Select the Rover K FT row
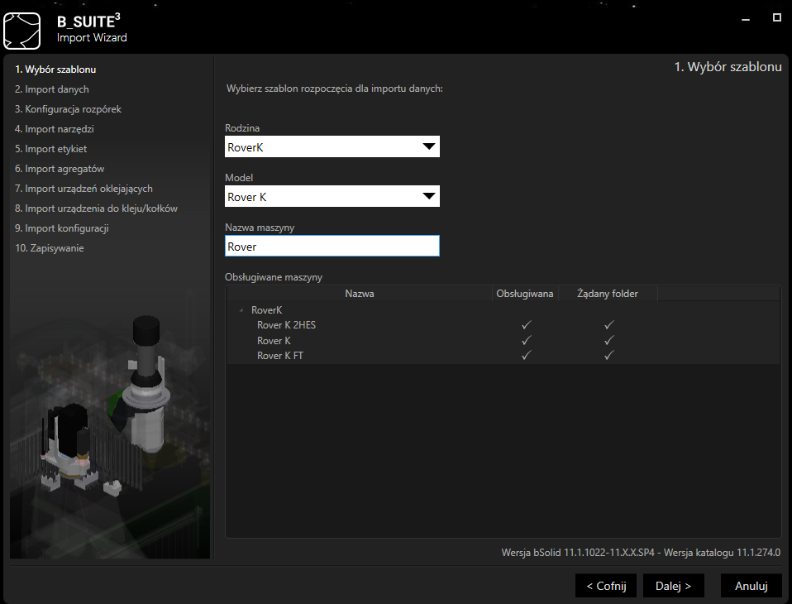Image resolution: width=792 pixels, height=604 pixels. (503, 356)
